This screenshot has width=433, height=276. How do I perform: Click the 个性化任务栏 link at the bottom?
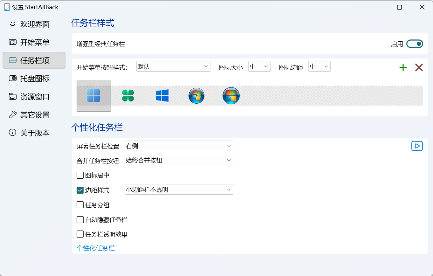click(x=96, y=248)
